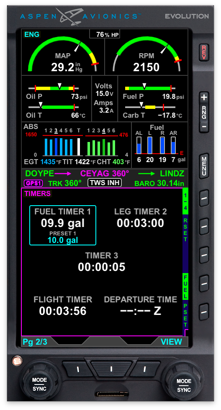Screen dimensions: 221x410
Task: Tap the hardware key beside PSET label
Action: point(204,312)
